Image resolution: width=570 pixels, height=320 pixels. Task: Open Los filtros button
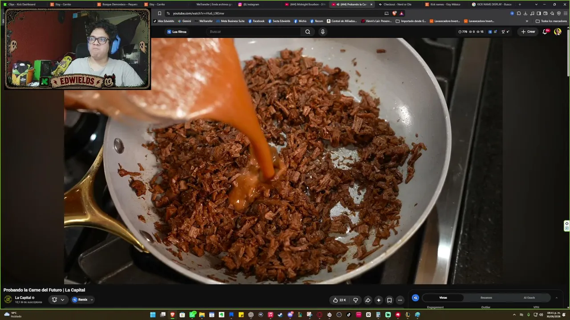click(177, 32)
